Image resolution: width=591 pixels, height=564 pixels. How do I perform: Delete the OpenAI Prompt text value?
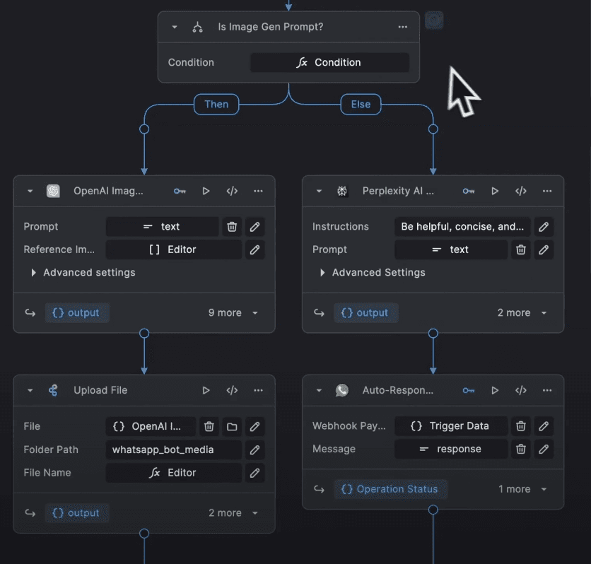(232, 227)
